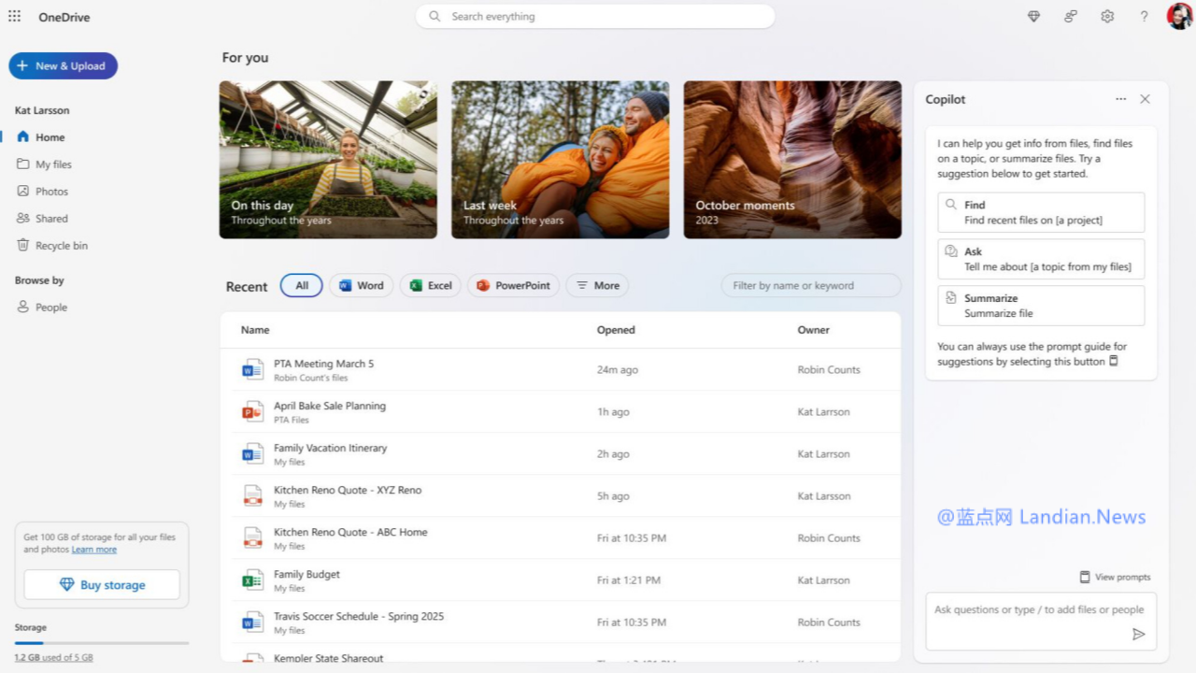
Task: Open the On this day memory card
Action: (x=328, y=159)
